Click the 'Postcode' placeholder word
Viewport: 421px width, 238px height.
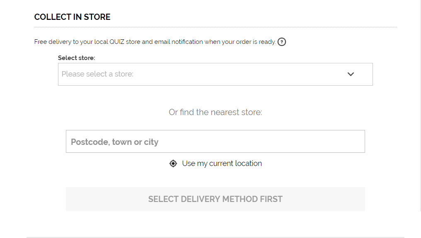coord(90,142)
